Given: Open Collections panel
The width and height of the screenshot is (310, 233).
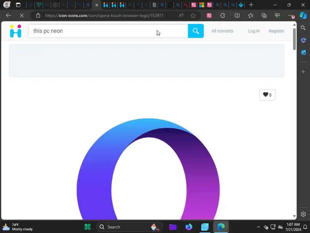Looking at the screenshot, I should [264, 15].
